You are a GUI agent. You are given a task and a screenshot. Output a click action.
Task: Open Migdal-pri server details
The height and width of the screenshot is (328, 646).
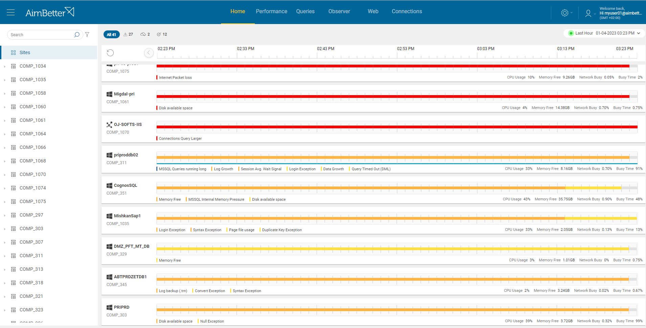(x=124, y=94)
